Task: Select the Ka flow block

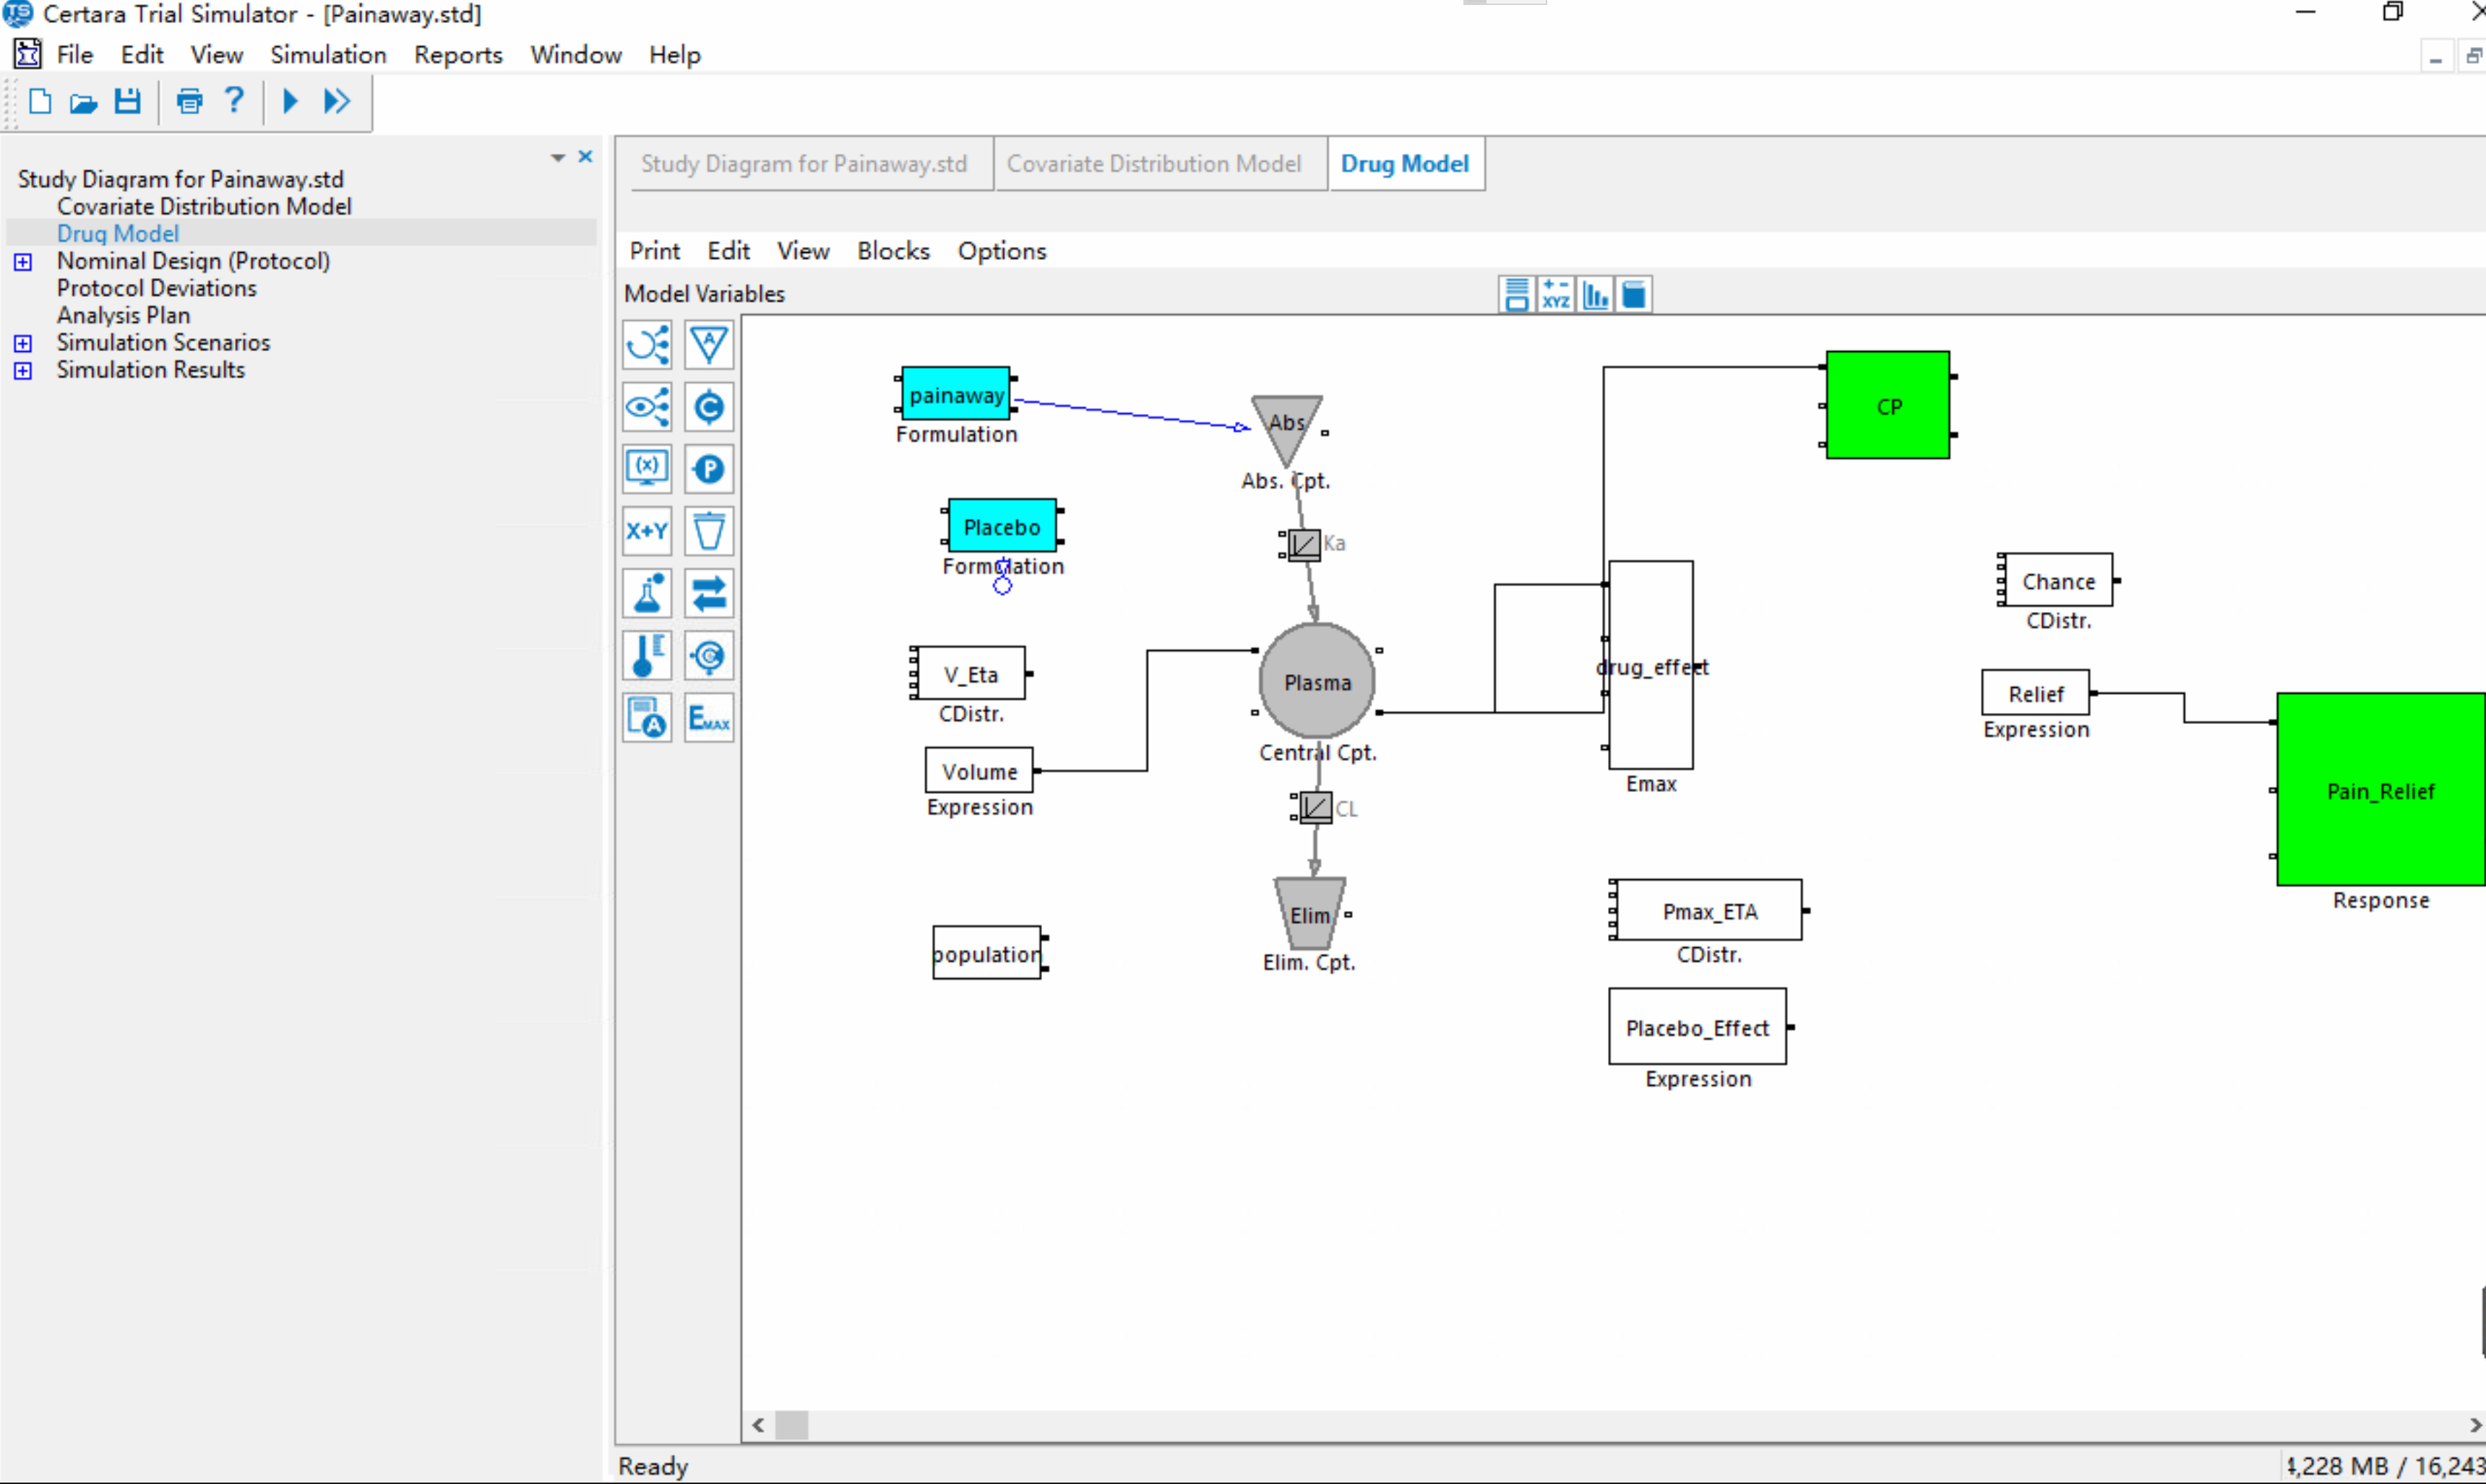Action: click(1304, 545)
